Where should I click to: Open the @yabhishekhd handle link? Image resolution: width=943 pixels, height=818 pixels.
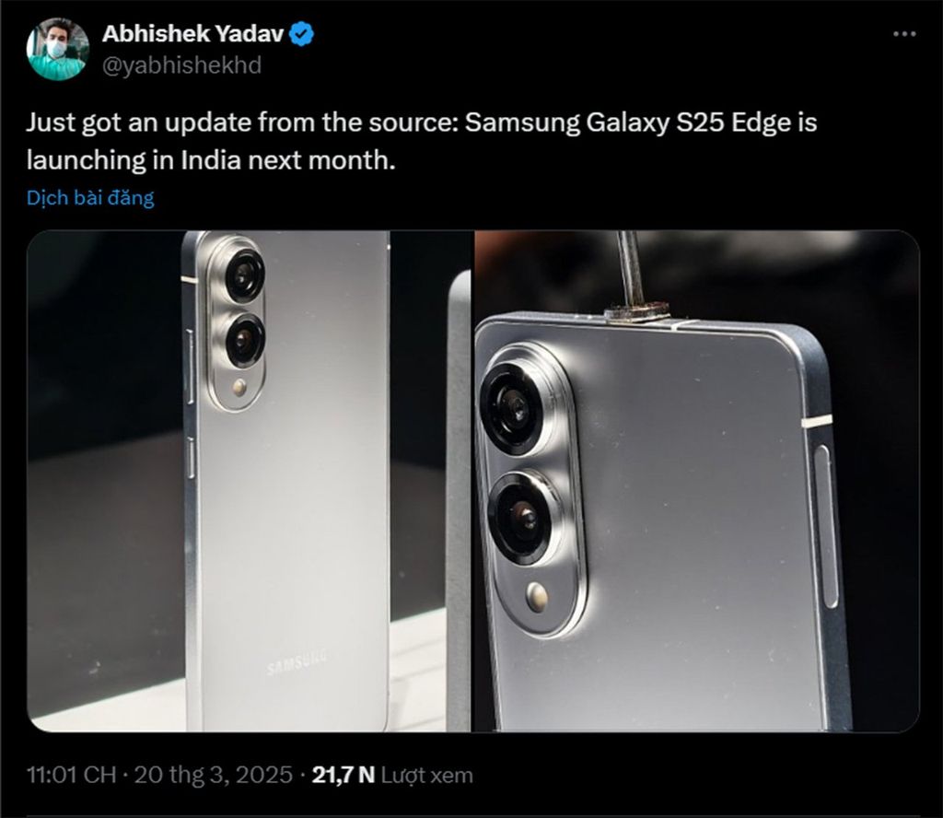pos(182,65)
